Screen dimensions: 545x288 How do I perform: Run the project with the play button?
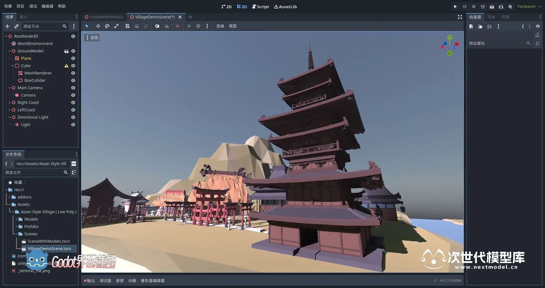point(455,7)
